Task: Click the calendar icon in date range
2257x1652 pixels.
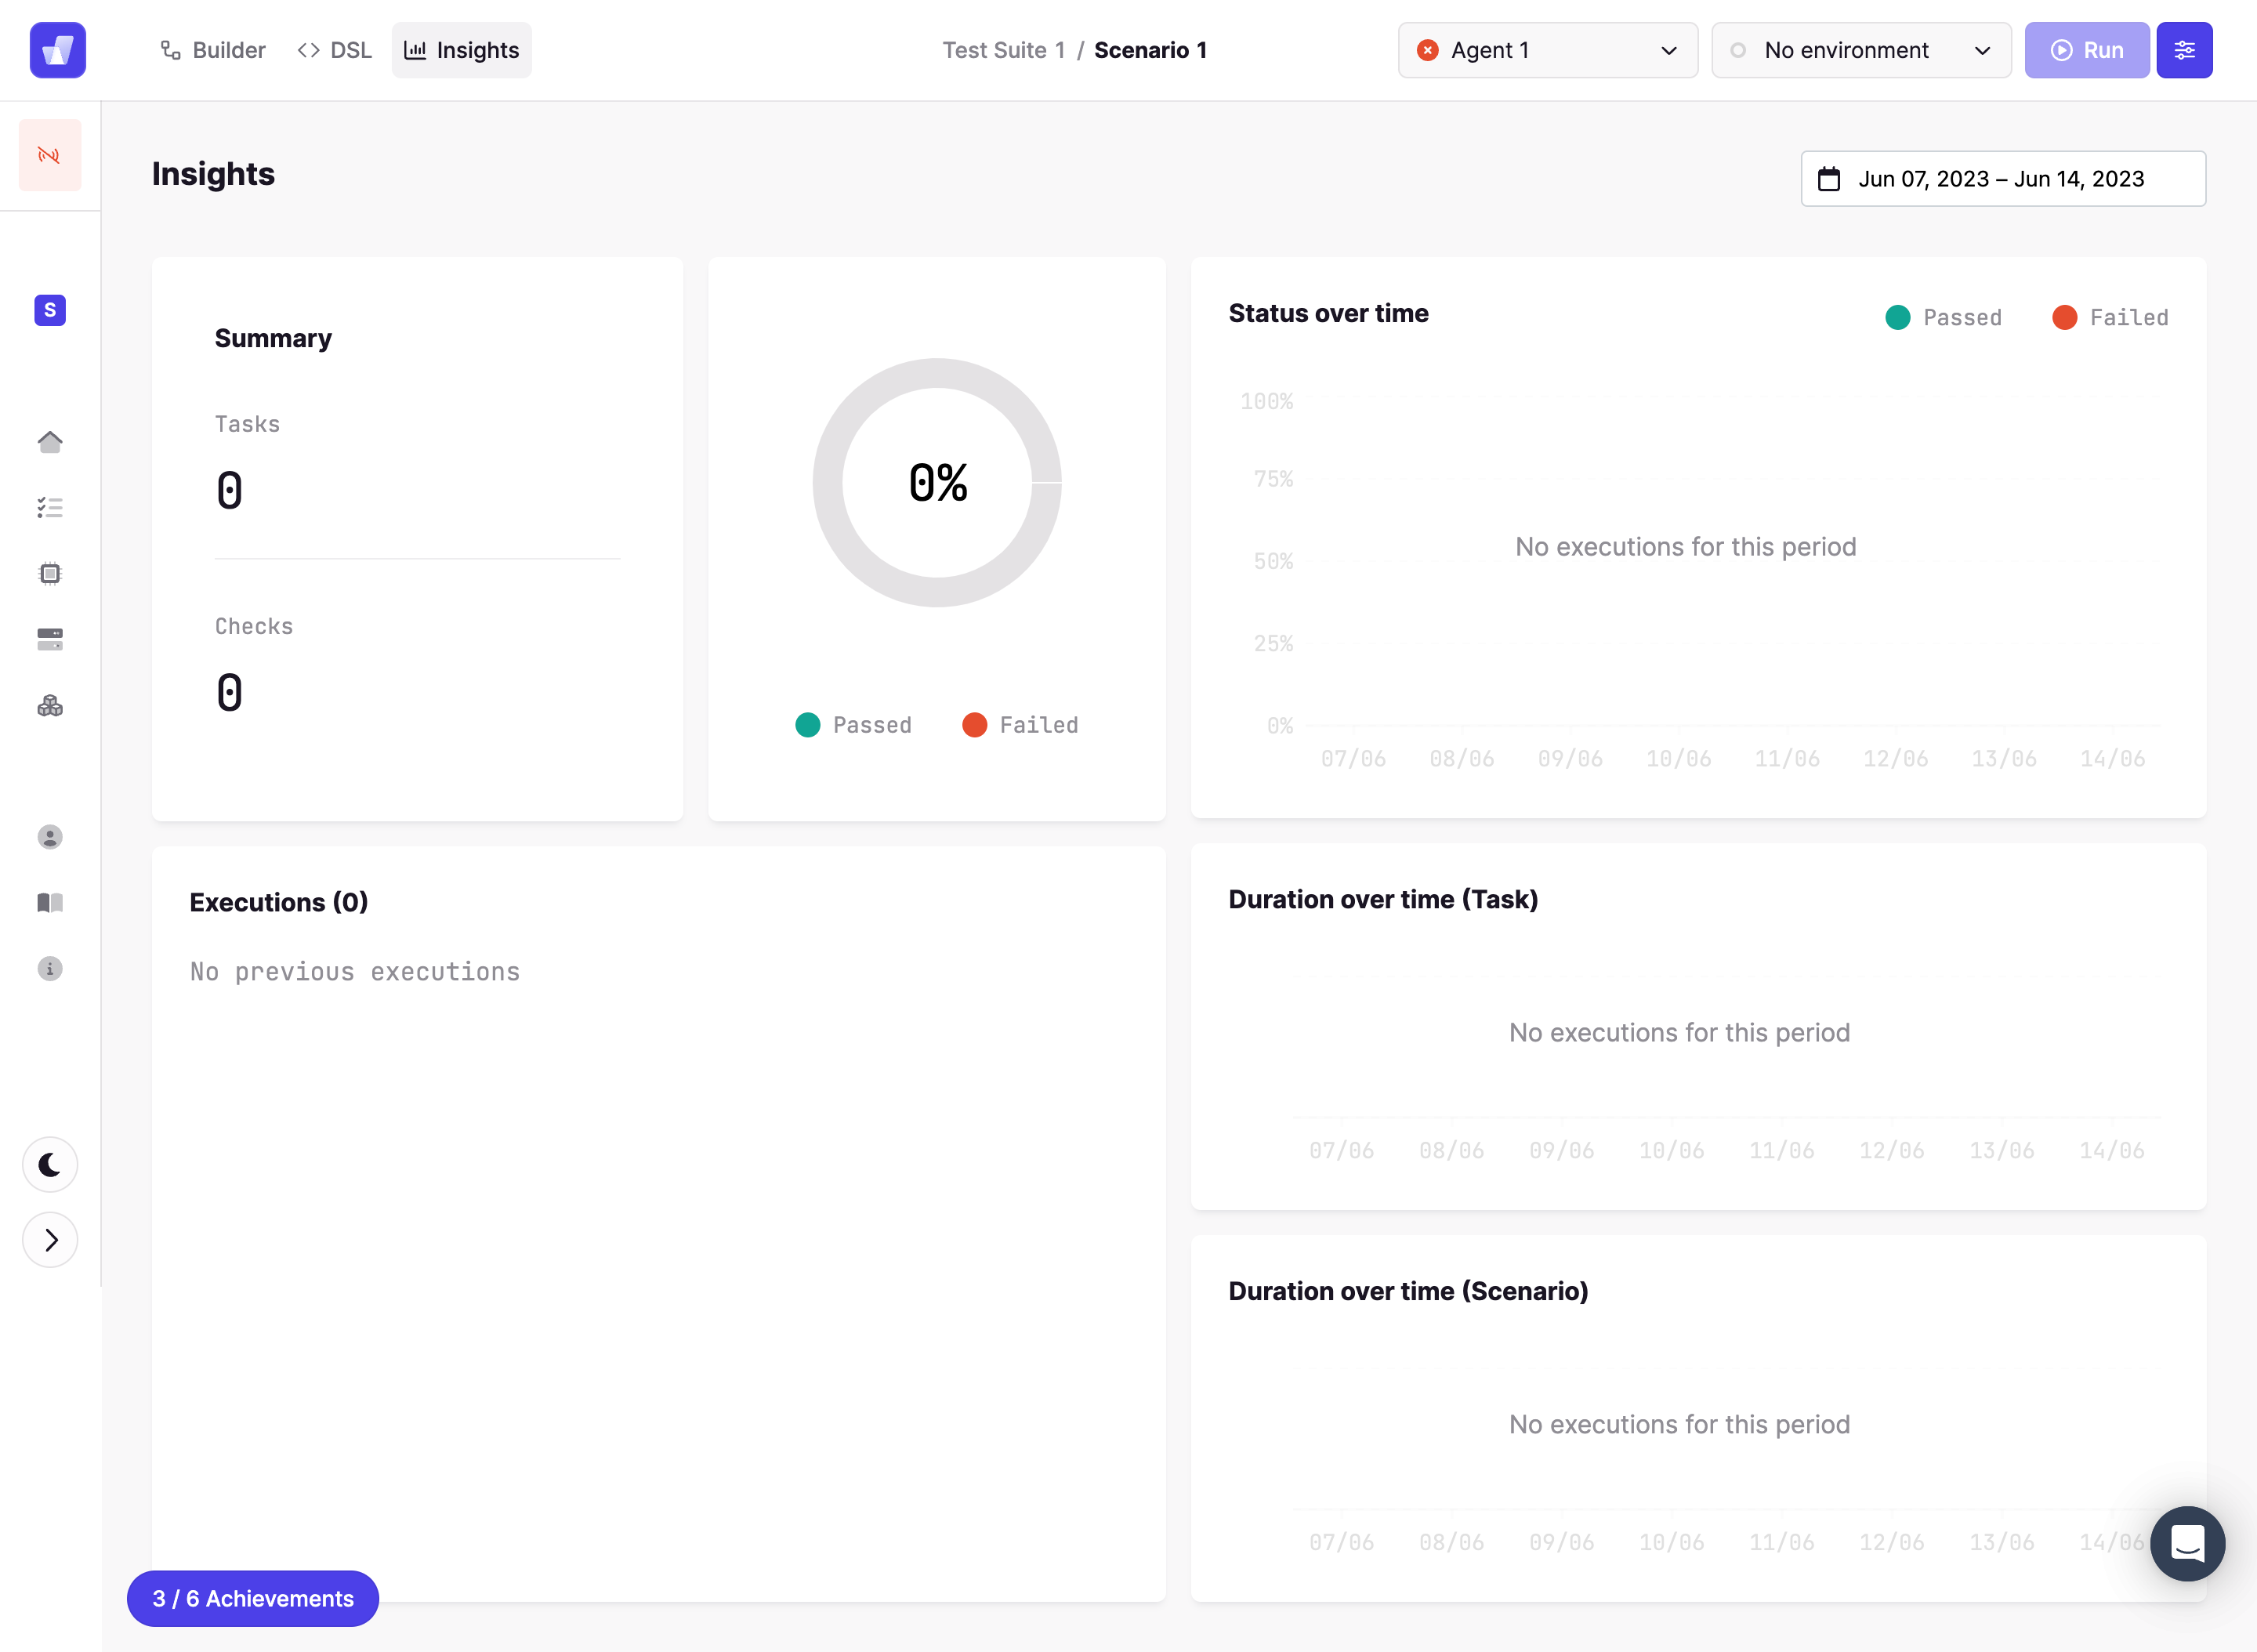Action: (x=1829, y=179)
